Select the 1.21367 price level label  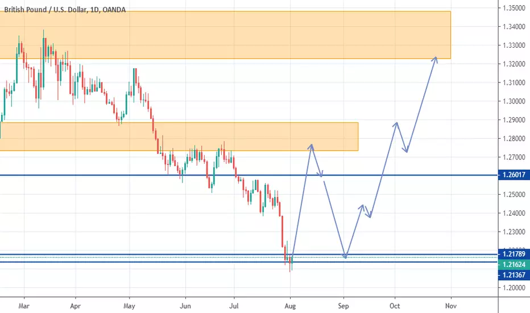click(514, 275)
